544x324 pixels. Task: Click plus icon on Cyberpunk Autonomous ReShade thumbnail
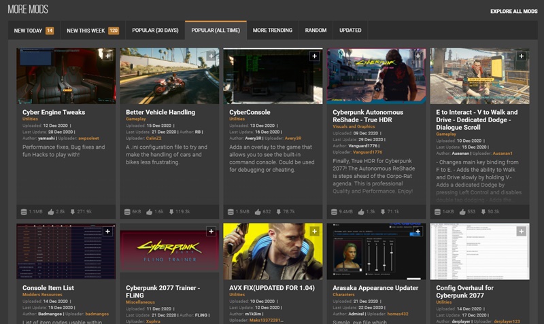click(418, 56)
